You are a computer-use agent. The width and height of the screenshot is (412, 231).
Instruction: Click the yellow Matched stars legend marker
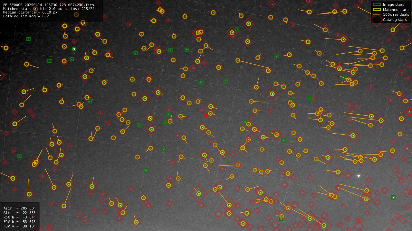[377, 10]
